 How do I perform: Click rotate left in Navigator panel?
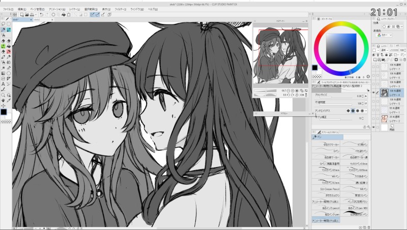click(288, 95)
